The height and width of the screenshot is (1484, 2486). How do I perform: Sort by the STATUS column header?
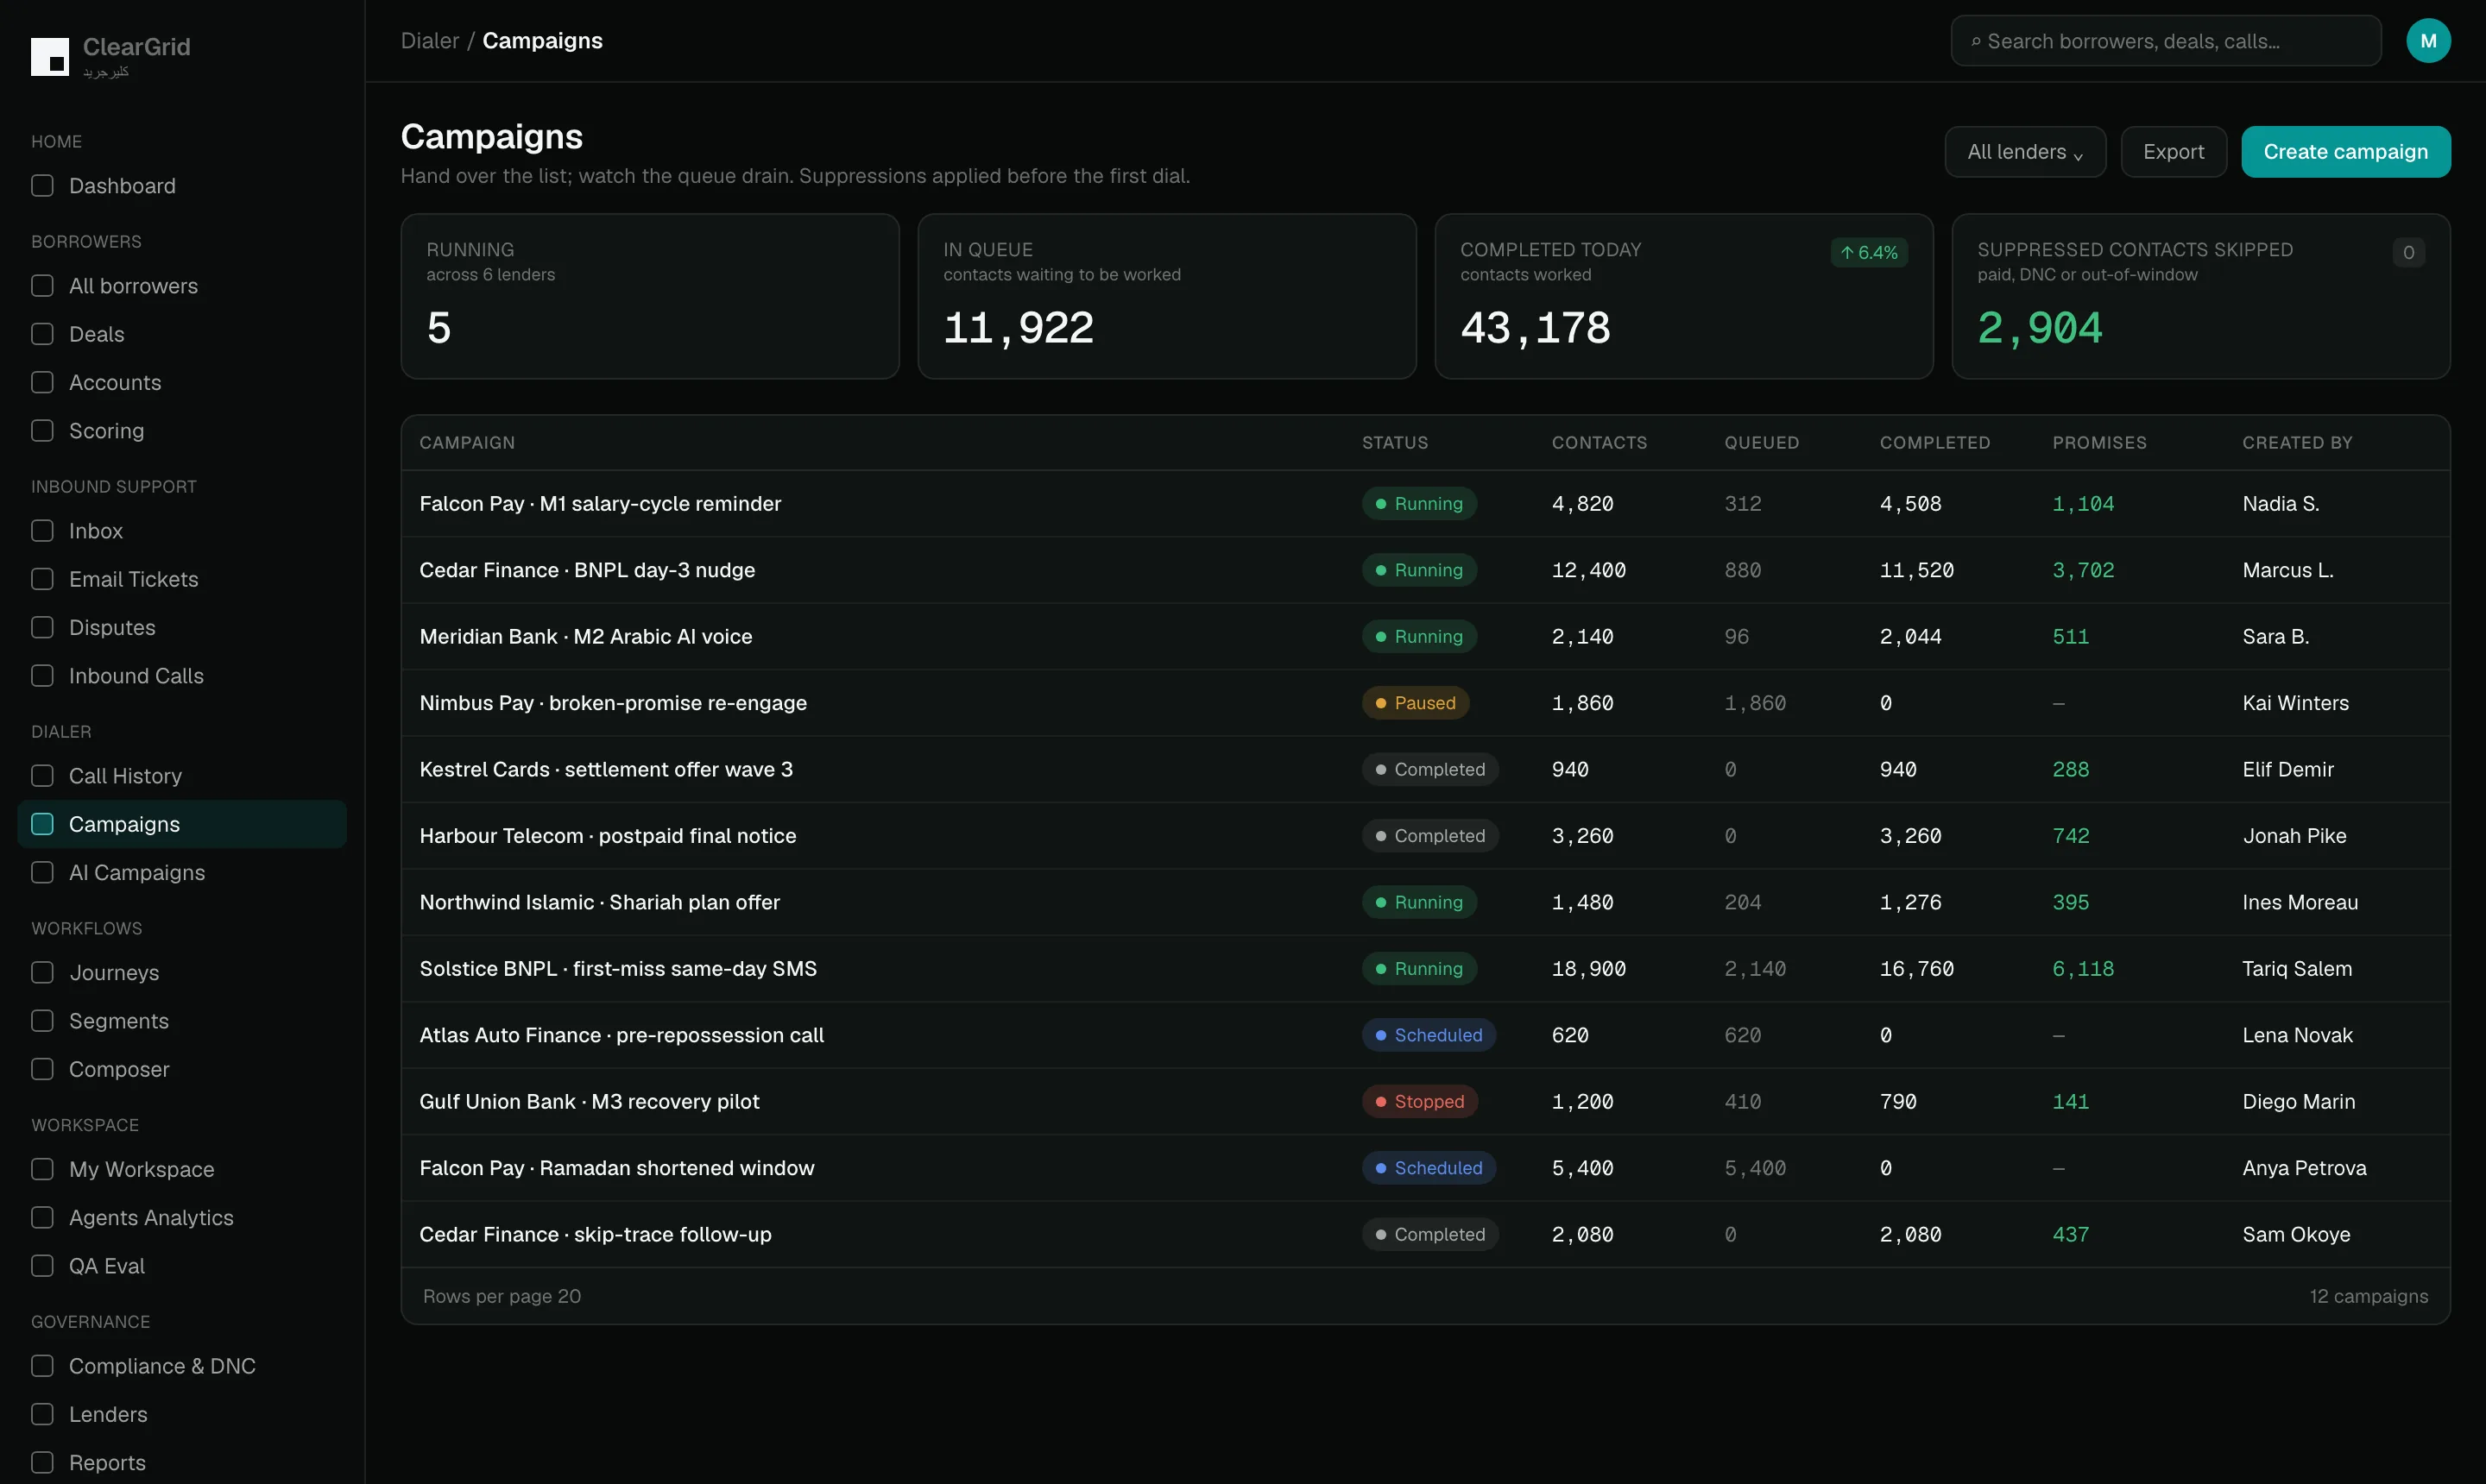1395,443
